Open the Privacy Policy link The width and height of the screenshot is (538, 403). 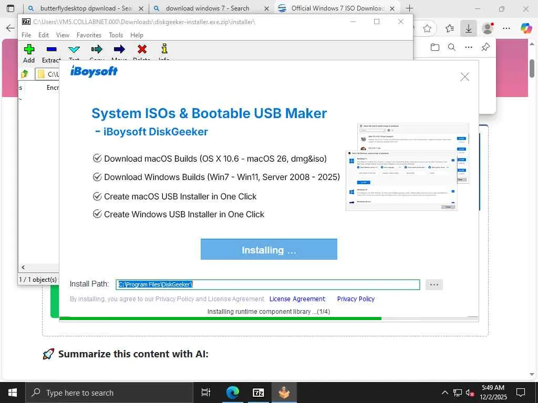[356, 299]
